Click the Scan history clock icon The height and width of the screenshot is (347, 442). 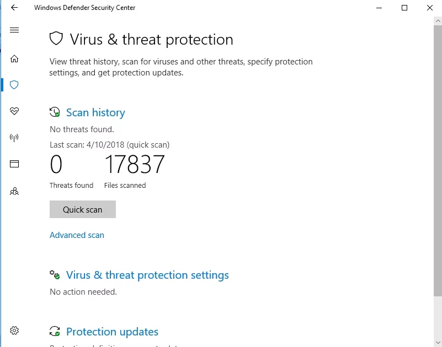55,112
